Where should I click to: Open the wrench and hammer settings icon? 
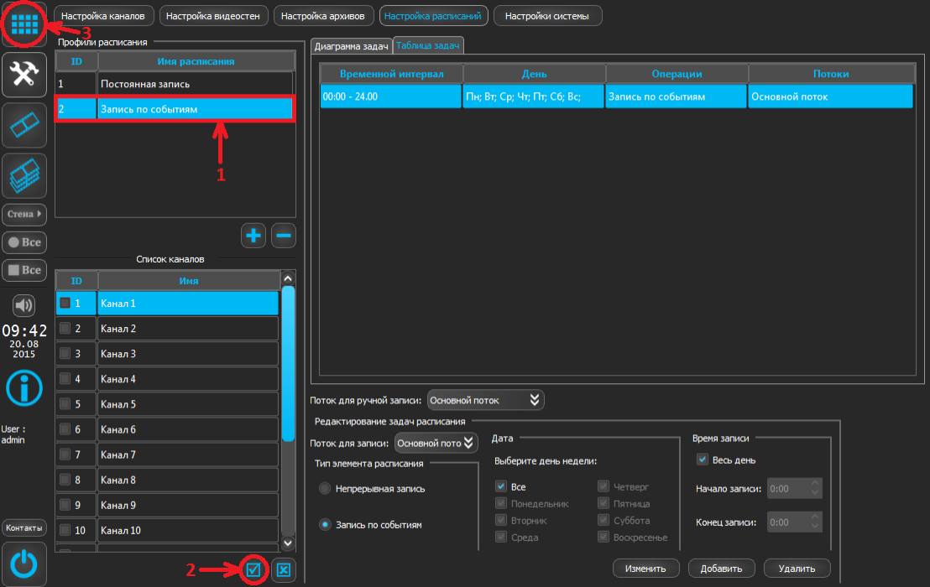tap(24, 75)
